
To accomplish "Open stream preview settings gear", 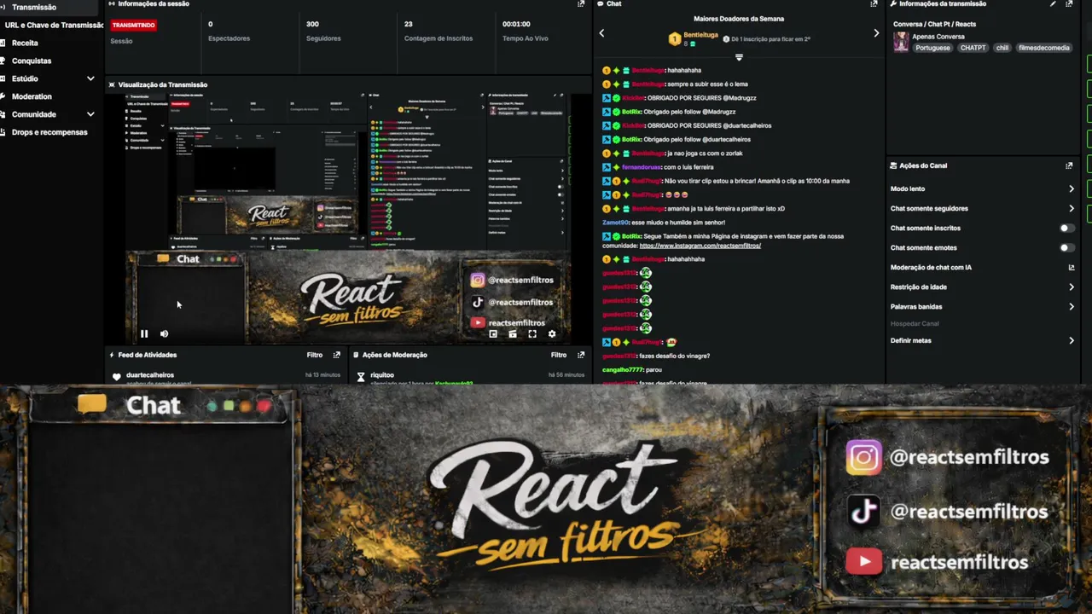I will click(552, 334).
